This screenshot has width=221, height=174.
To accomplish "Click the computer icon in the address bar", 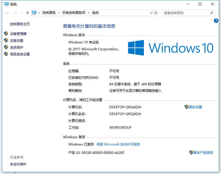I will coord(34,13).
